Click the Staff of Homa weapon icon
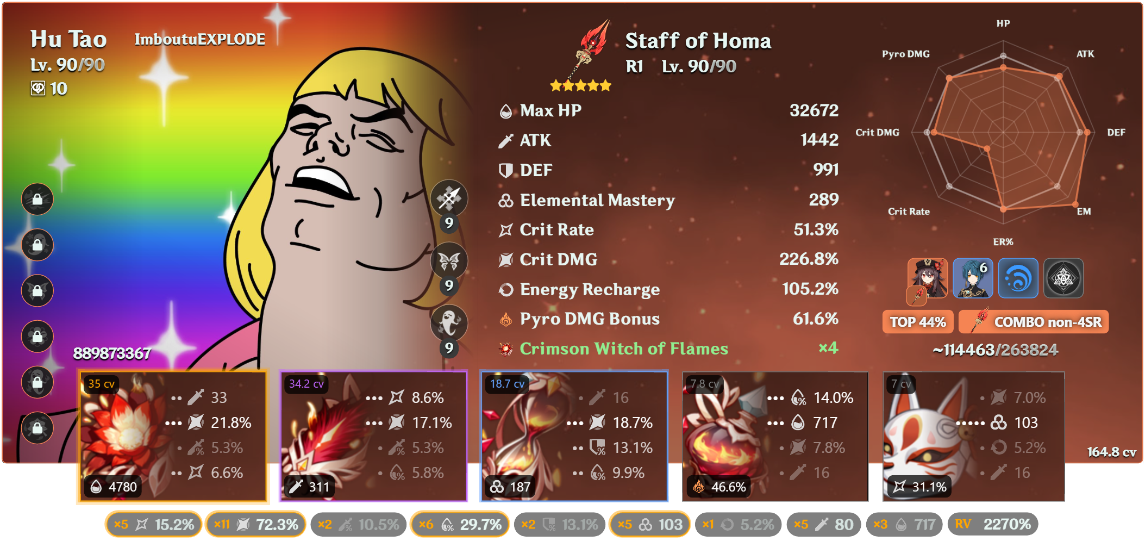The image size is (1145, 541). pyautogui.click(x=588, y=51)
